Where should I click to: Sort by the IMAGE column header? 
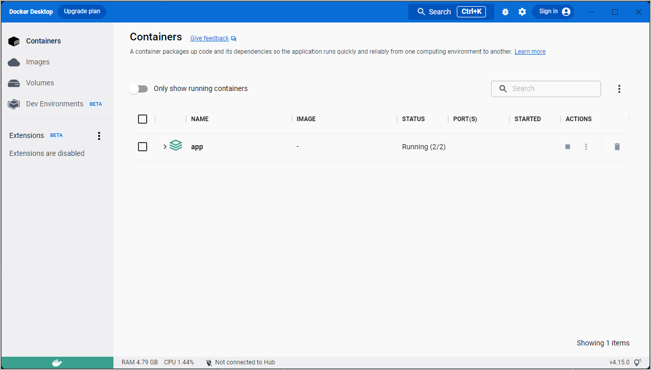[x=306, y=119]
